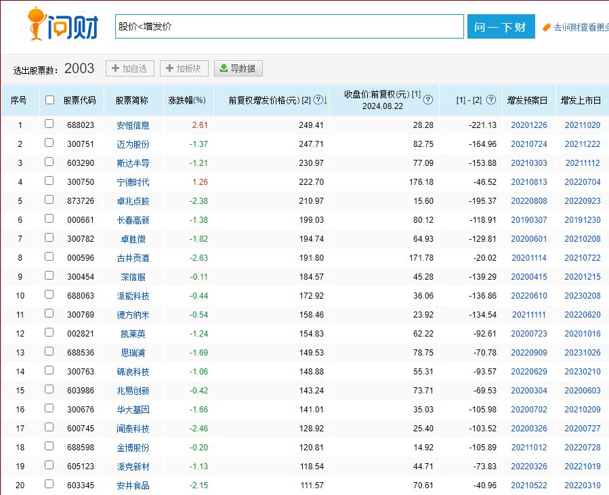This screenshot has width=609, height=495.
Task: Click stock code 688023
Action: pos(81,125)
